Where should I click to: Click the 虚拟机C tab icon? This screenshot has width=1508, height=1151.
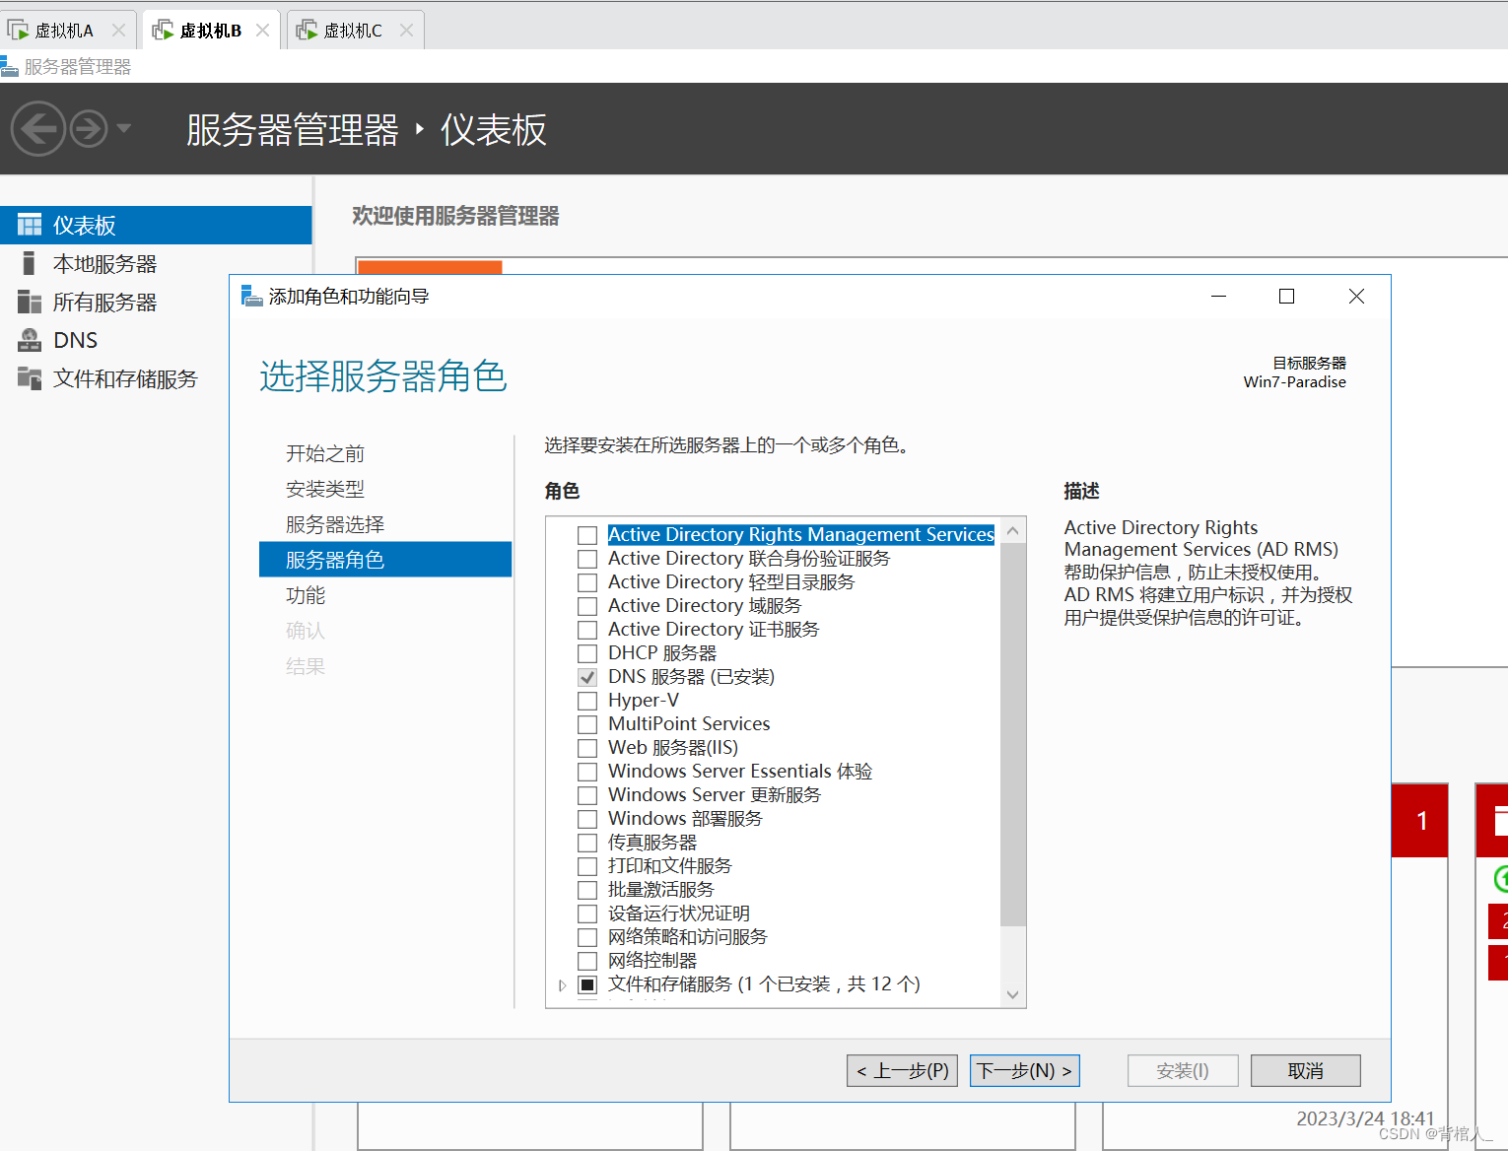pyautogui.click(x=307, y=30)
